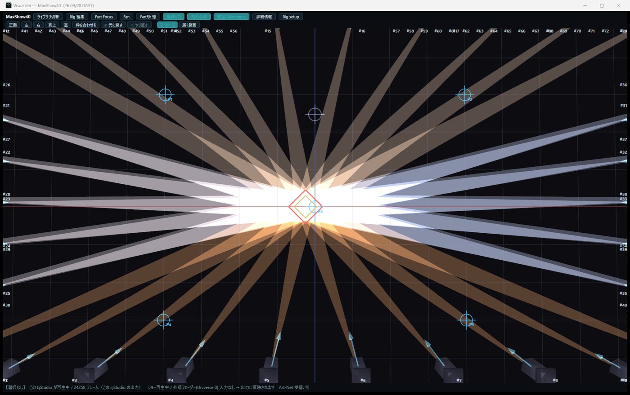Open Rig 編集 editor

pos(76,17)
